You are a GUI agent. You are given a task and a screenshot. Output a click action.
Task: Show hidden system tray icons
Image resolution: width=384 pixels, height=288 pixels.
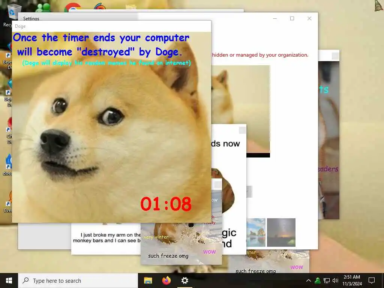point(309,280)
